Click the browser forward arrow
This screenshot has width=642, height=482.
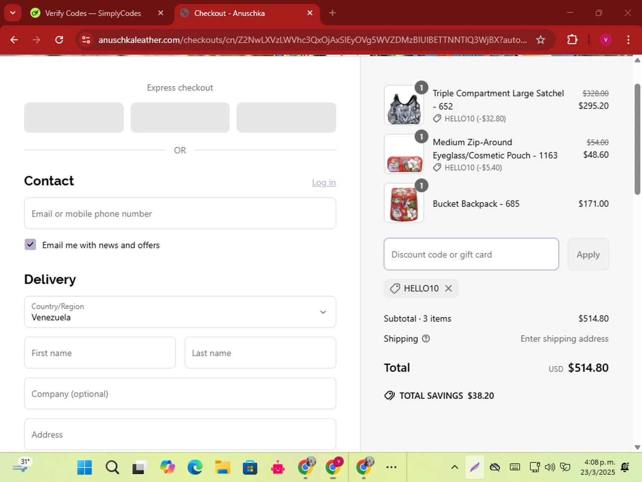tap(36, 40)
